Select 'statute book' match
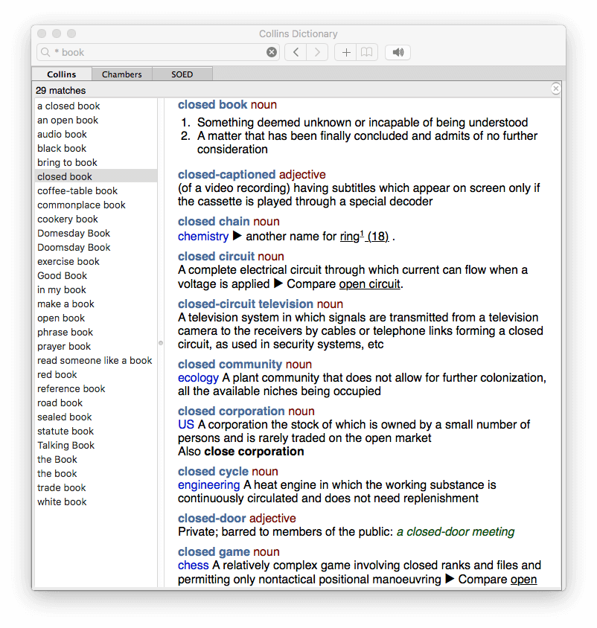 [96, 431]
